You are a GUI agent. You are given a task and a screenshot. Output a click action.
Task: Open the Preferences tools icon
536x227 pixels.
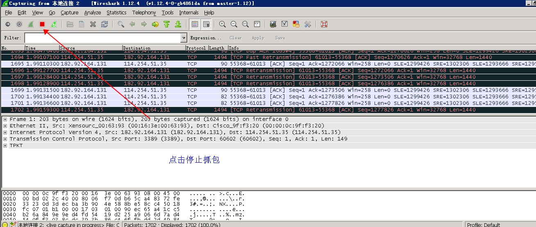coord(308,24)
